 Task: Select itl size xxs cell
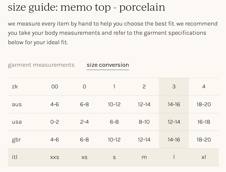click(55, 157)
